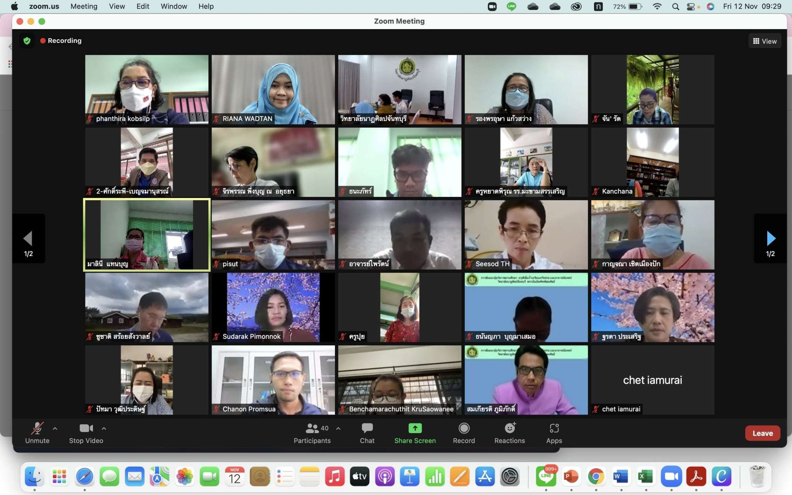The width and height of the screenshot is (792, 495).
Task: Open the Zoom app in the Dock
Action: coord(671,476)
